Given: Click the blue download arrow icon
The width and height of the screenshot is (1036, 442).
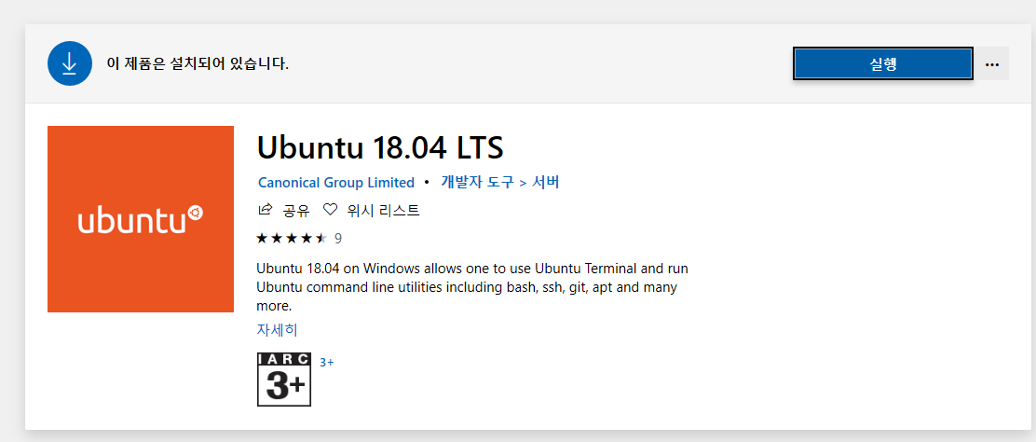Looking at the screenshot, I should click(x=69, y=63).
